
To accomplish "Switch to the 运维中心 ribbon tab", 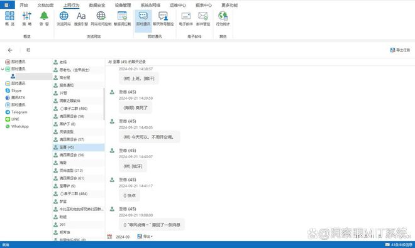I will (x=178, y=5).
